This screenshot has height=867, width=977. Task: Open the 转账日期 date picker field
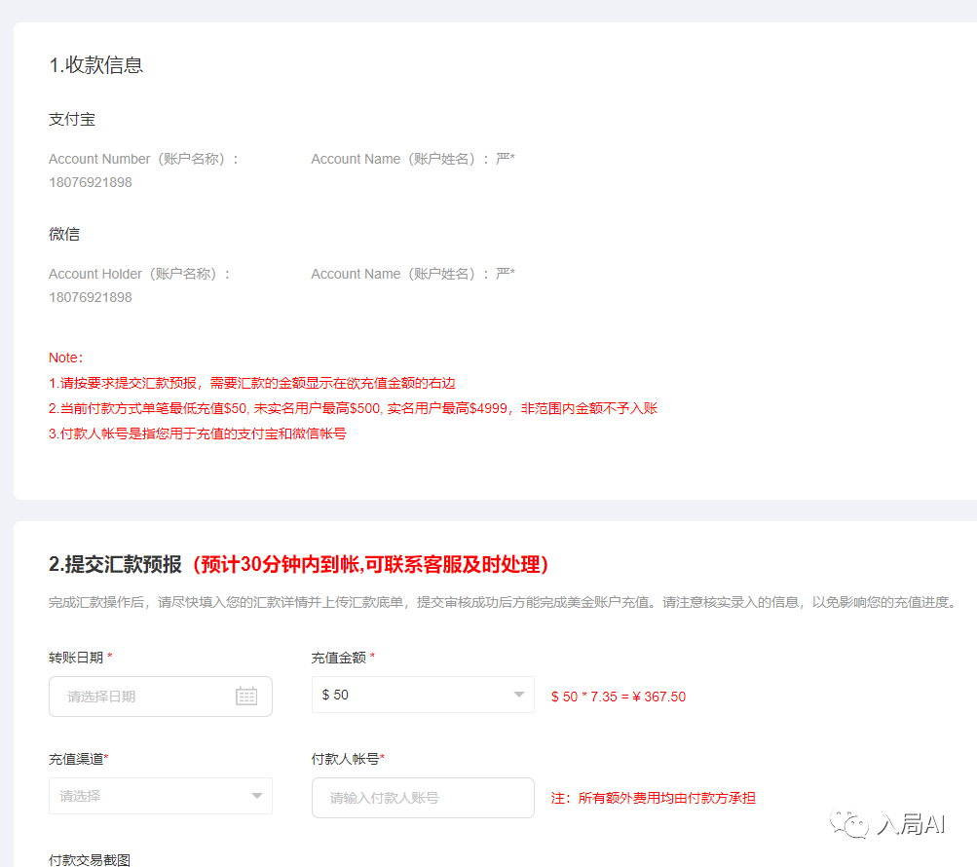coord(146,697)
